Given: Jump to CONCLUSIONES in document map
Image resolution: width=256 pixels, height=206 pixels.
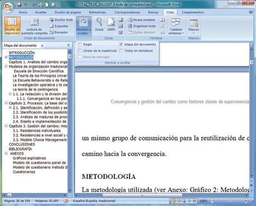Looking at the screenshot, I should pyautogui.click(x=22, y=144).
